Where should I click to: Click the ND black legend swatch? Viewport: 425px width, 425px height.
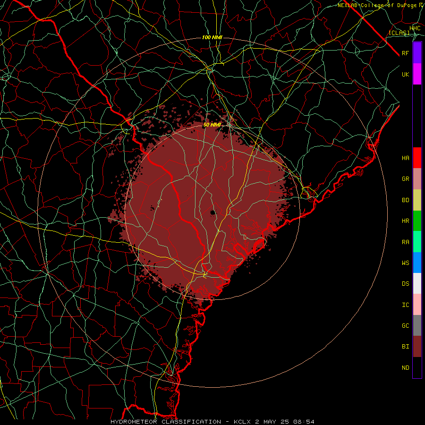pos(417,367)
